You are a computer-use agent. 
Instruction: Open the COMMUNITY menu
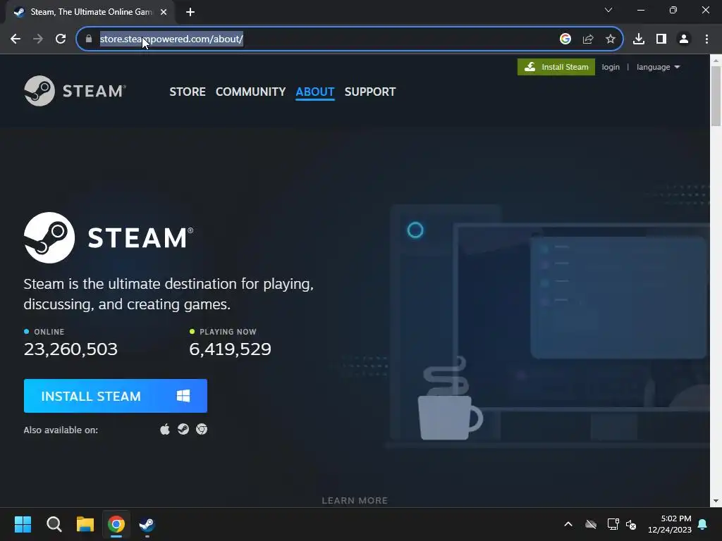click(x=250, y=92)
